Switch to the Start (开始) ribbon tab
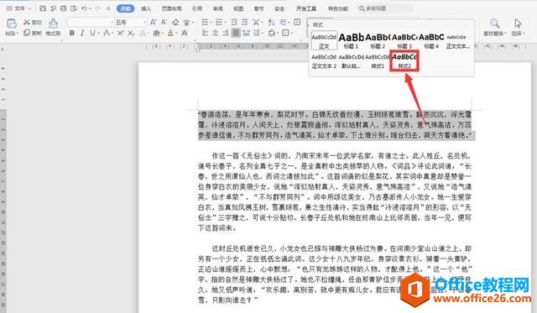537x313 pixels. [125, 8]
